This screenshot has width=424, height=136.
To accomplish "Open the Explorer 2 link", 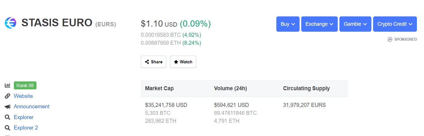I will 26,128.
